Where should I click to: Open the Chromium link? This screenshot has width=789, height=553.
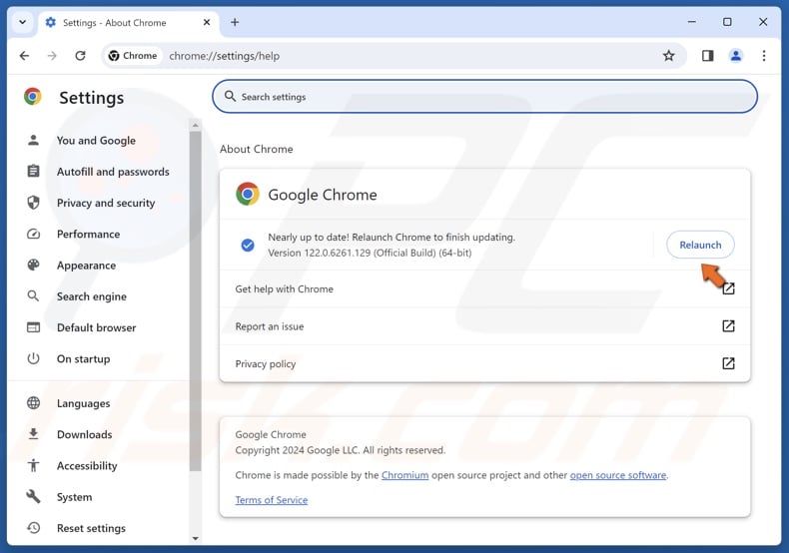[x=404, y=475]
